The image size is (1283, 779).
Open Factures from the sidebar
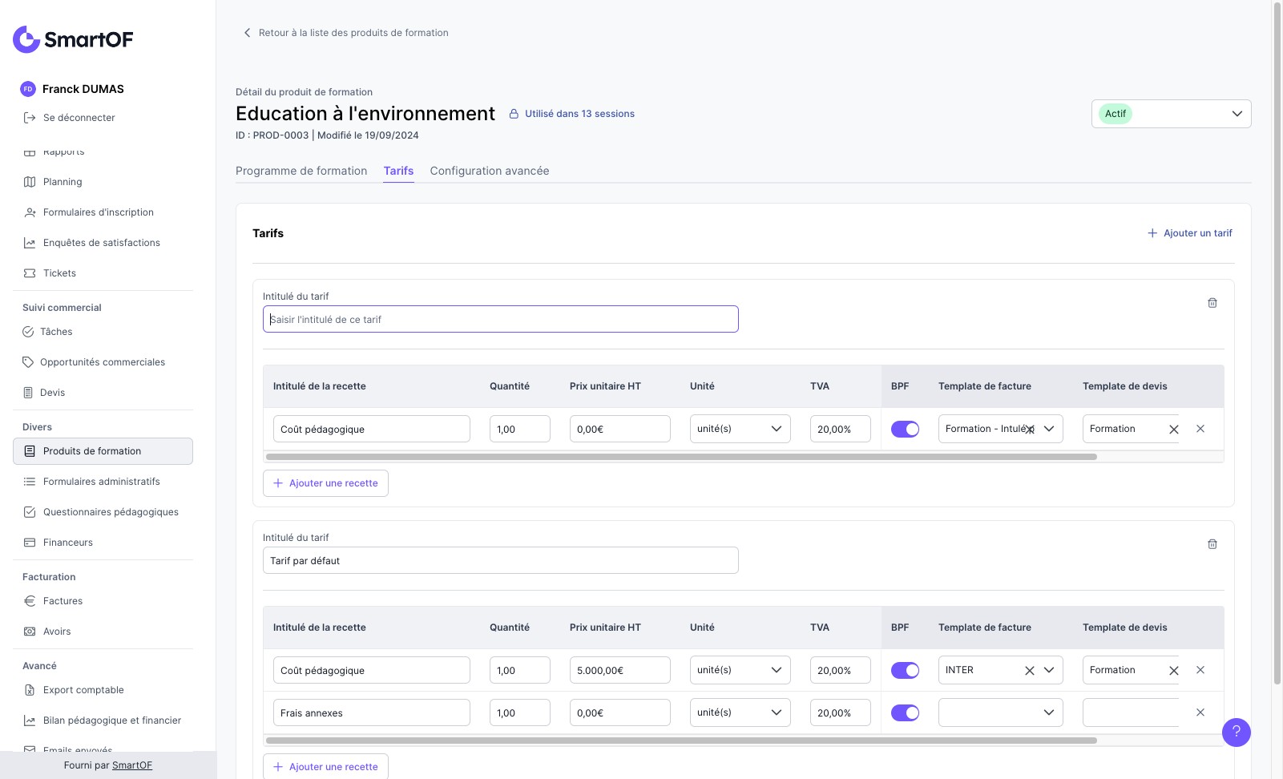63,601
